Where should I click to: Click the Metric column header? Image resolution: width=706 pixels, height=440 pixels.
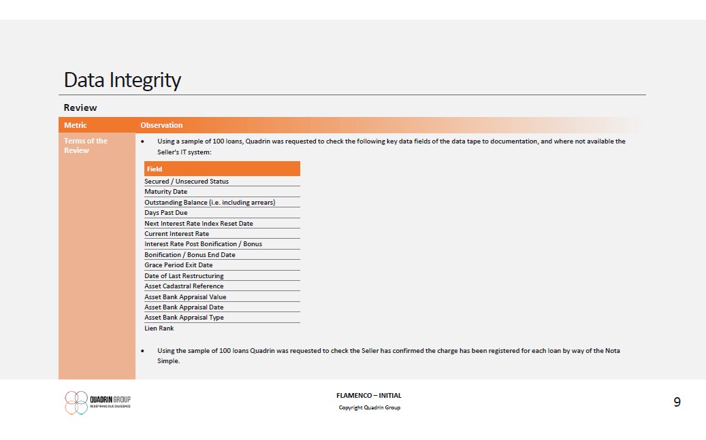76,125
